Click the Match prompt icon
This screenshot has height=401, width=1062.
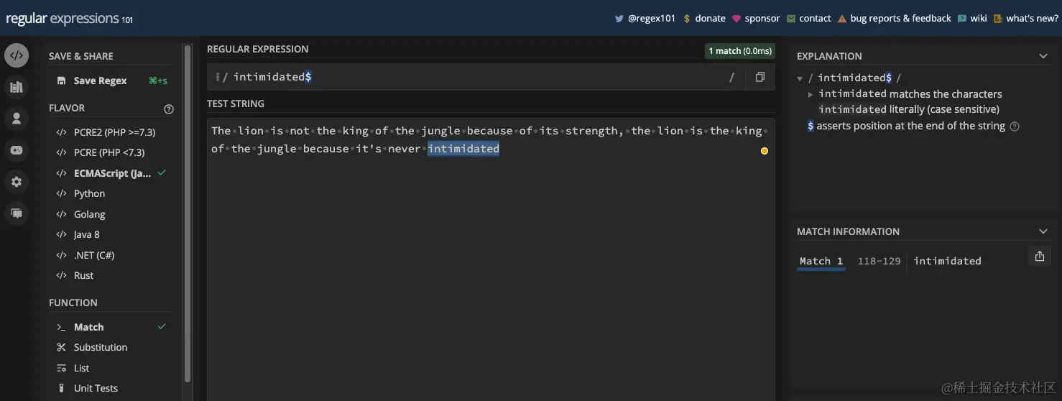61,327
